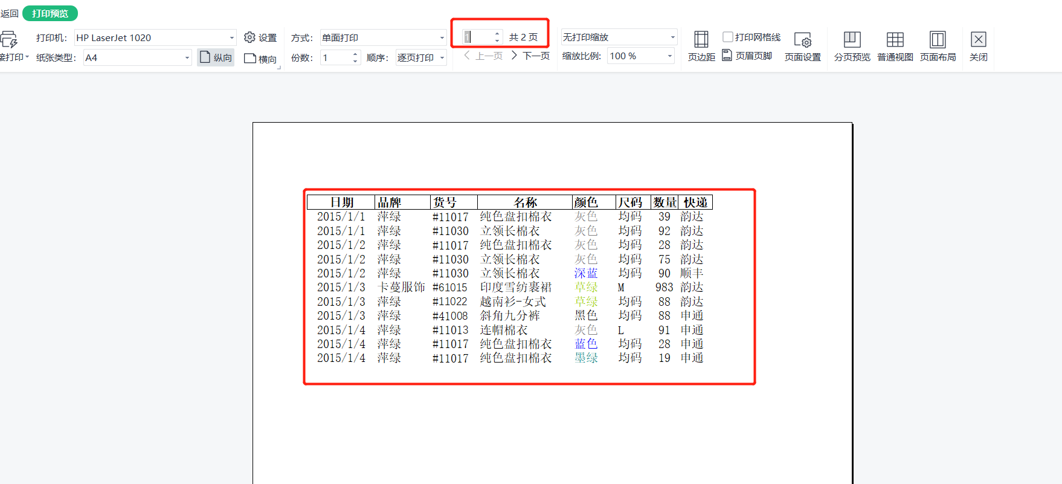The height and width of the screenshot is (484, 1062).
Task: Open the paper type A4 dropdown
Action: point(187,57)
